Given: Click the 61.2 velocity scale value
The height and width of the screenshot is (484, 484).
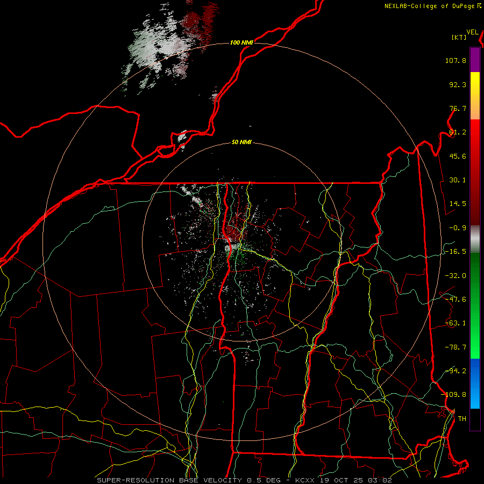Looking at the screenshot, I should (x=458, y=132).
